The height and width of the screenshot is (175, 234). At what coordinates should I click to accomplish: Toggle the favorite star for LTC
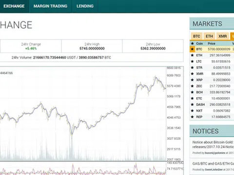coord(193,61)
